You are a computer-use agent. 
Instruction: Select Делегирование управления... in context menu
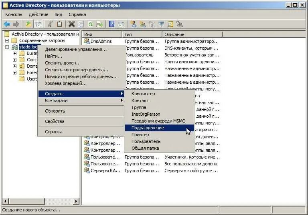(81, 49)
